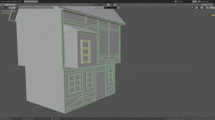Click the icon right of search field

coord(118,8)
